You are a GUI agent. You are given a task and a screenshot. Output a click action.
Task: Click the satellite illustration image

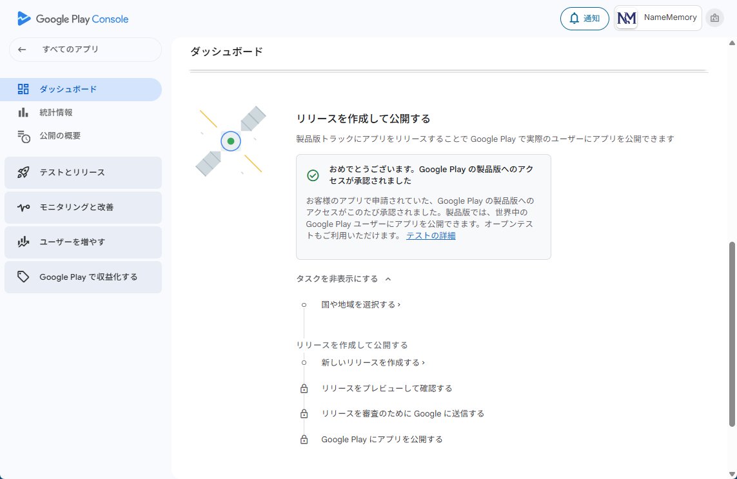231,141
